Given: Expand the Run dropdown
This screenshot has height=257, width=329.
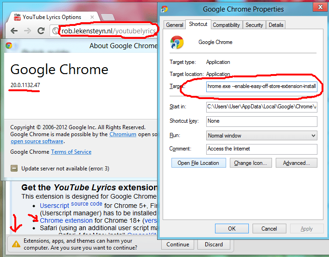Looking at the screenshot, I should [262, 136].
